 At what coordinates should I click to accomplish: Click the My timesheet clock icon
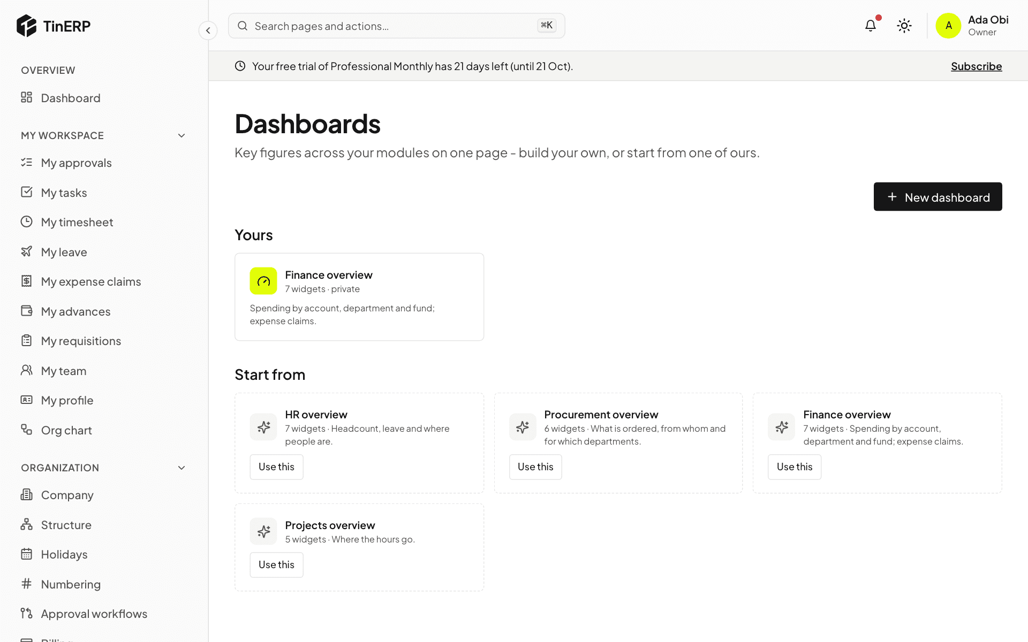click(26, 221)
